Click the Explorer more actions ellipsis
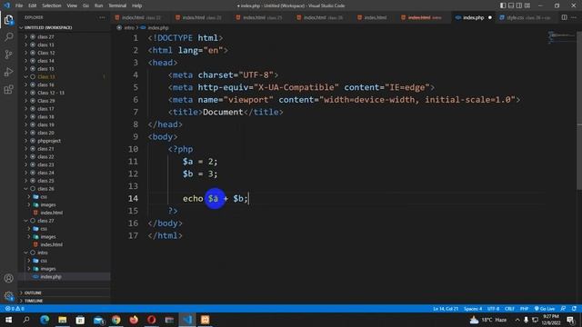The width and height of the screenshot is (582, 327). [x=102, y=17]
